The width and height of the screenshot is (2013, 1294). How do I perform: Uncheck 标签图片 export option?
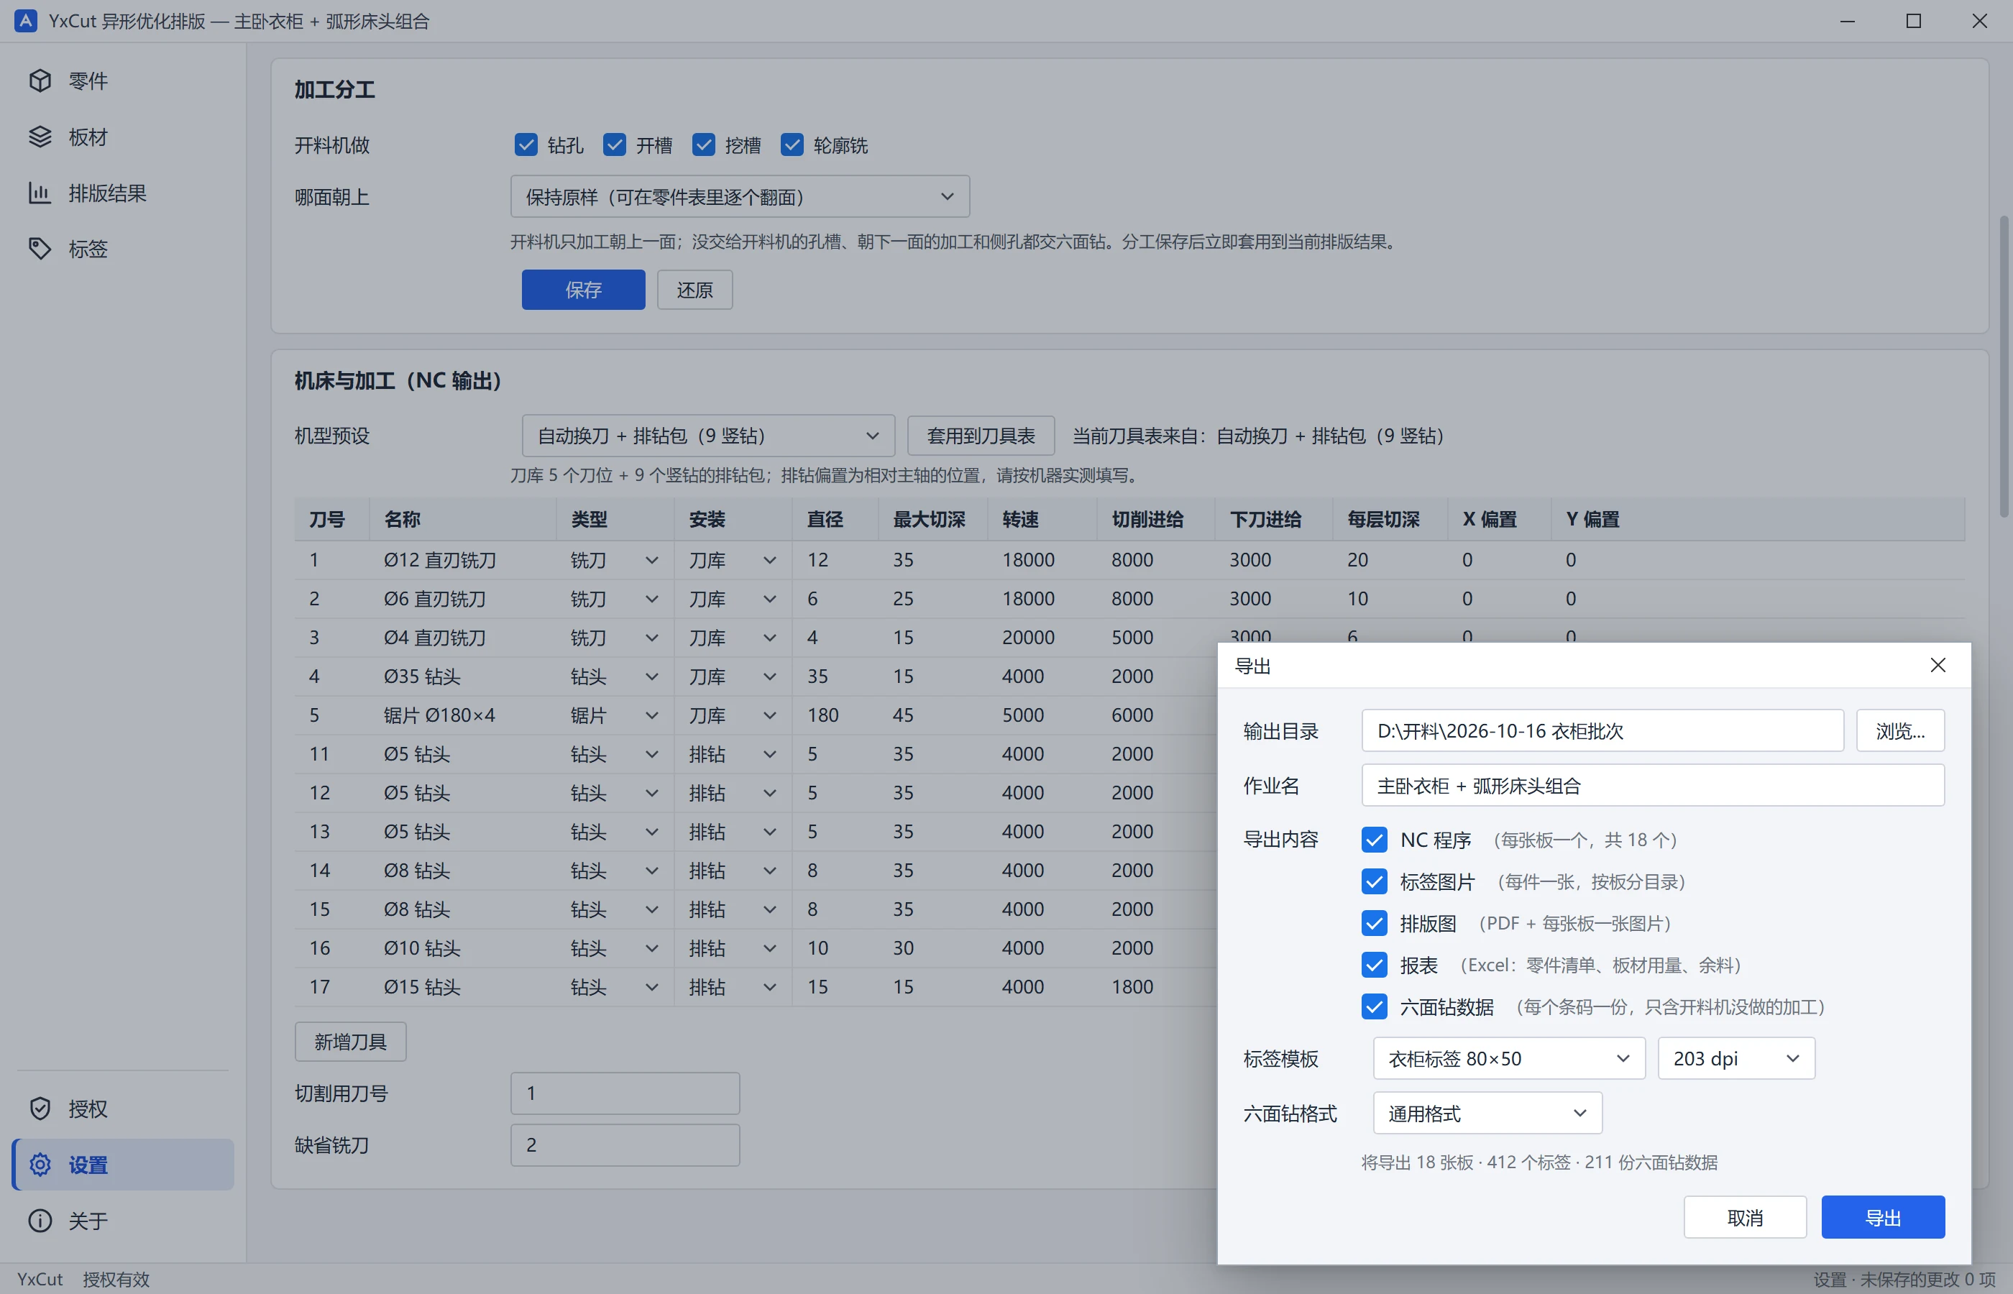coord(1375,881)
